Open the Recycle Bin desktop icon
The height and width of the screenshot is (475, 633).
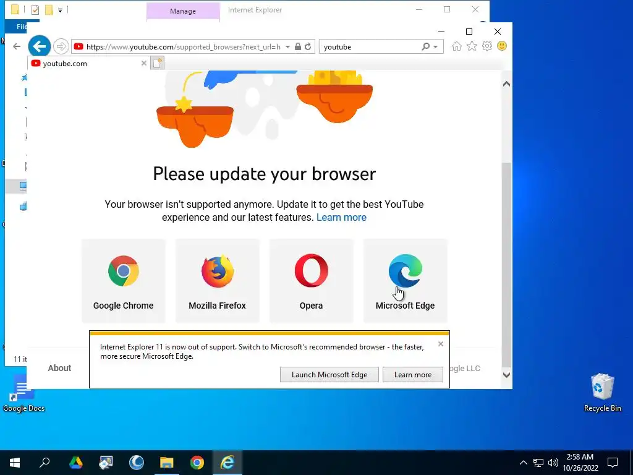point(602,393)
